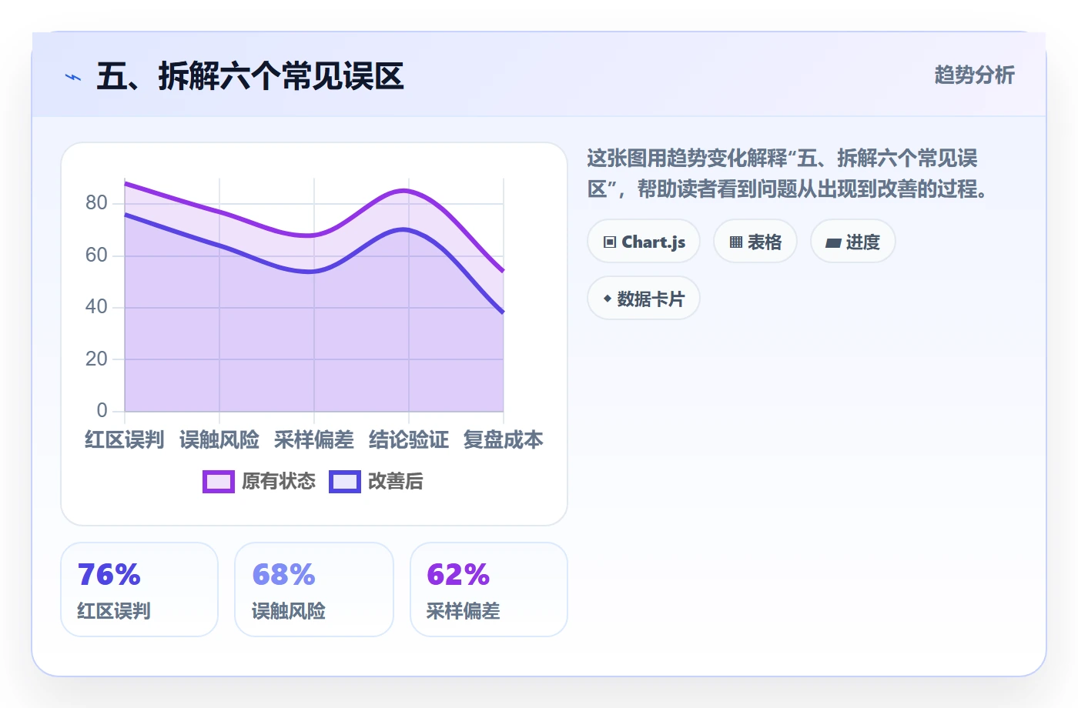Image resolution: width=1078 pixels, height=708 pixels.
Task: Click the 80 y-axis value
Action: coord(96,203)
